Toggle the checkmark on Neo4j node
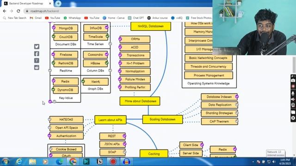Image resolution: width=296 pixels, height=166 pixels. pos(83,81)
